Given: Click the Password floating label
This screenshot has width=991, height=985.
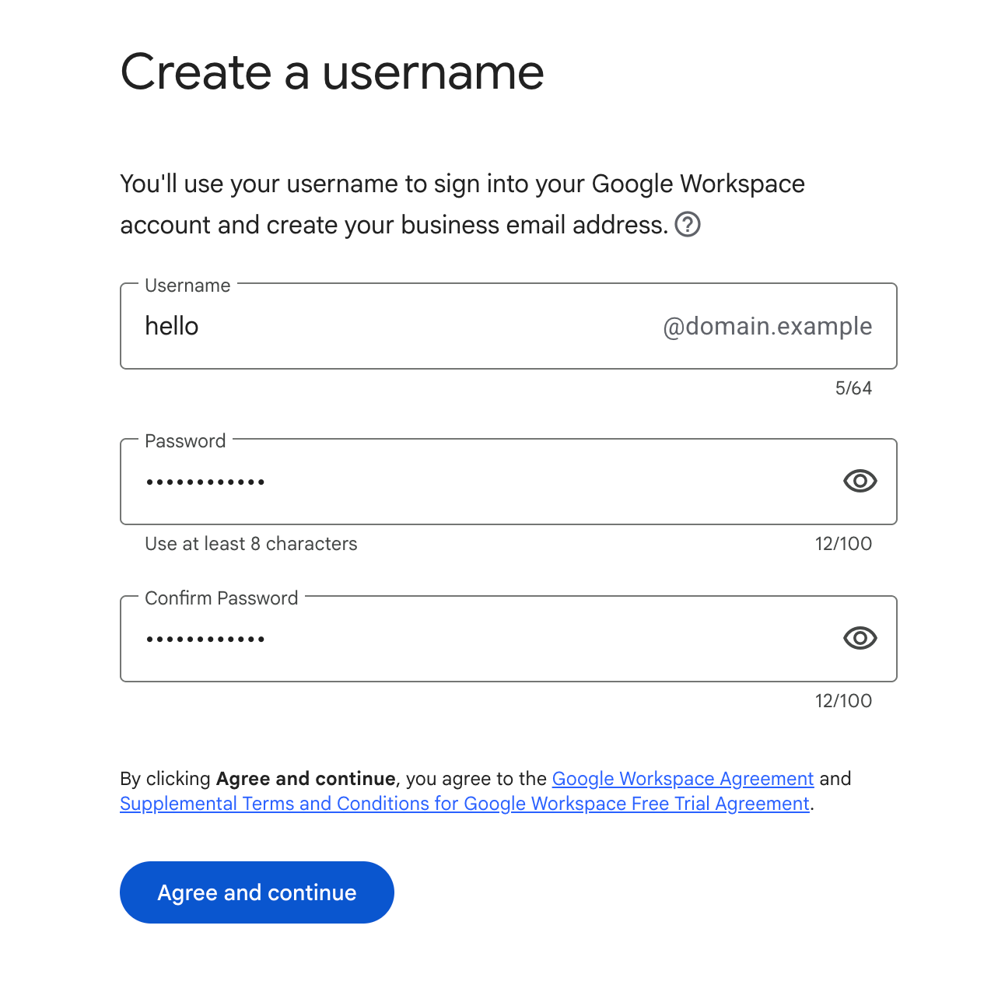Looking at the screenshot, I should pyautogui.click(x=185, y=441).
